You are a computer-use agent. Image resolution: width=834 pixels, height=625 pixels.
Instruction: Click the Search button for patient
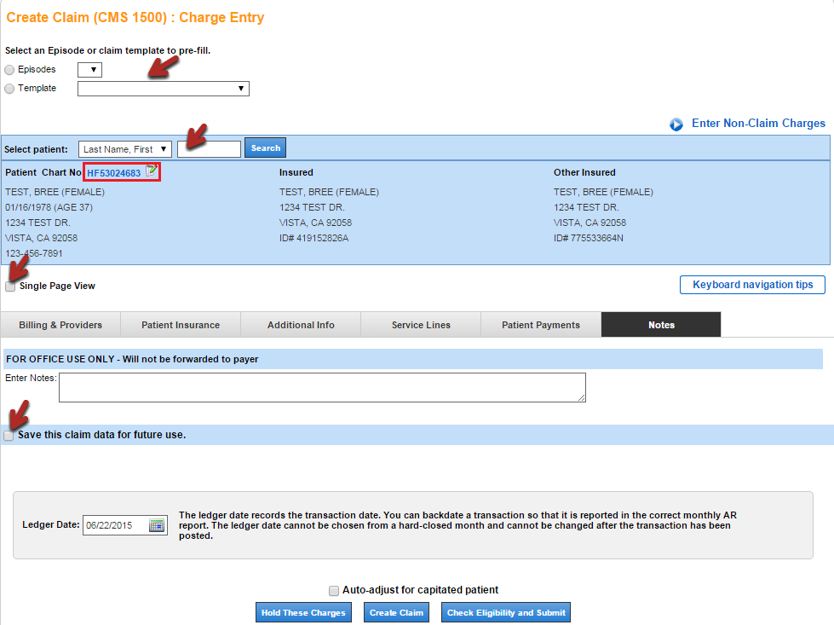[x=265, y=148]
